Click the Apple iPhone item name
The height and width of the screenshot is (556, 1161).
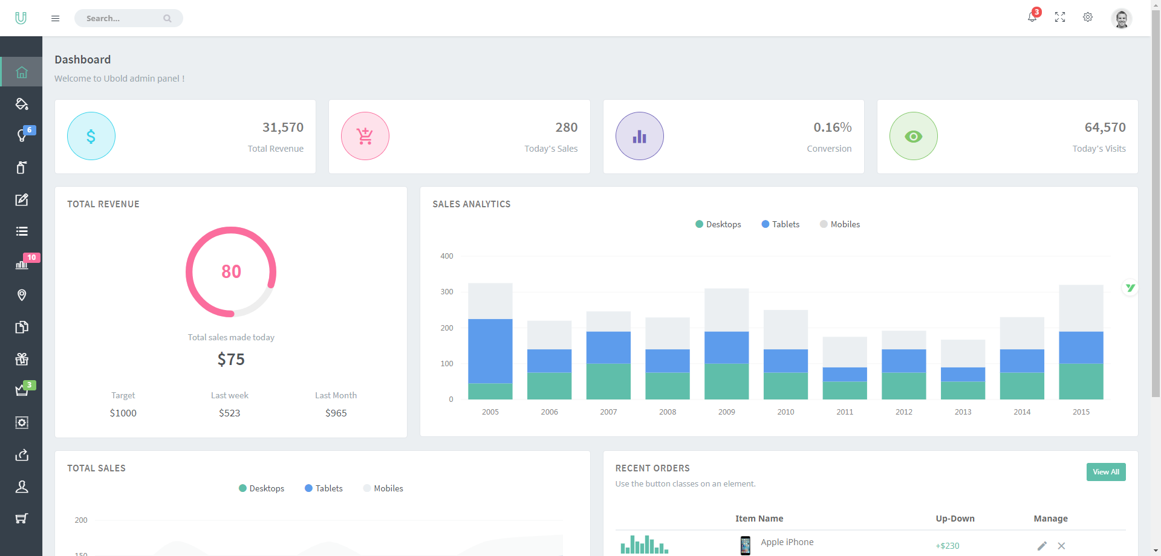787,542
